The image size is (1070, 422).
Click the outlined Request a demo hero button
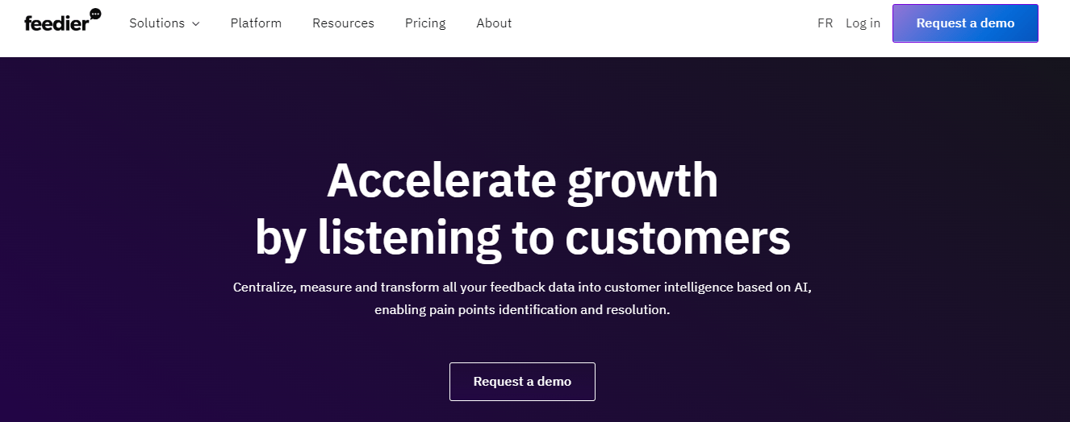click(x=522, y=382)
